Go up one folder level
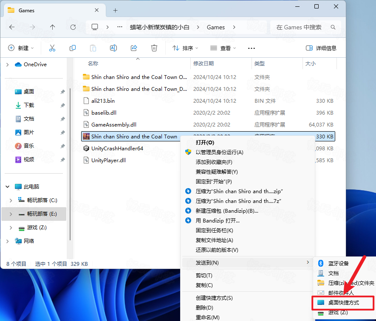Viewport: 376px width, 321px height. [53, 27]
